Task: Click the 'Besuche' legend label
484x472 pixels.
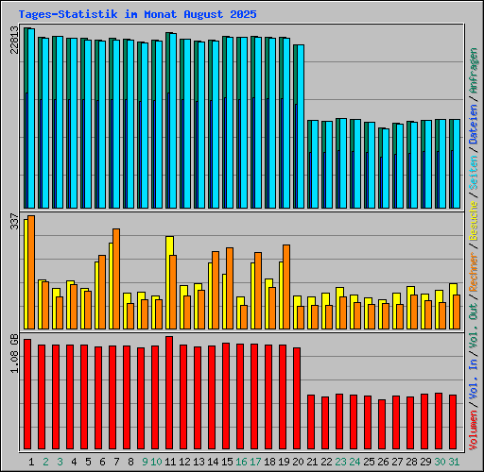Action: tap(474, 221)
